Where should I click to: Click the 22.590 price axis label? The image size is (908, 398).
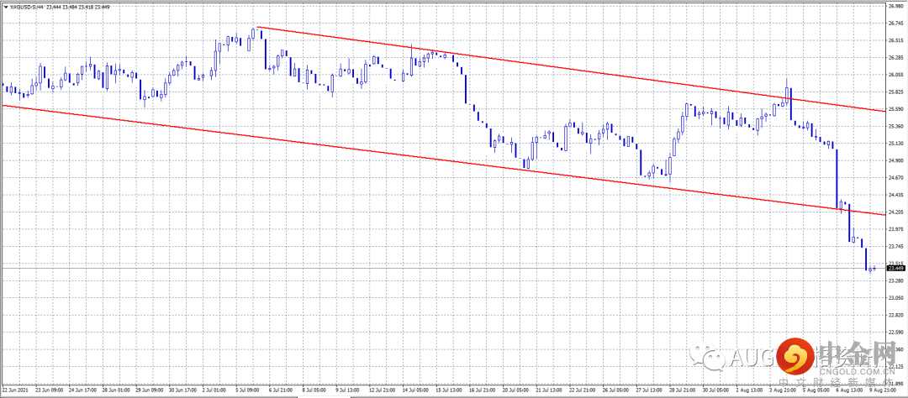pos(895,333)
